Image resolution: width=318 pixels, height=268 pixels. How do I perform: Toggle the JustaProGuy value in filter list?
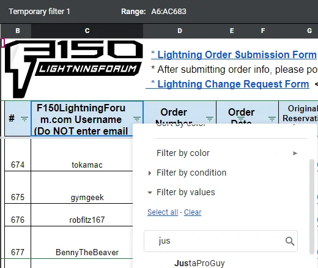click(199, 263)
